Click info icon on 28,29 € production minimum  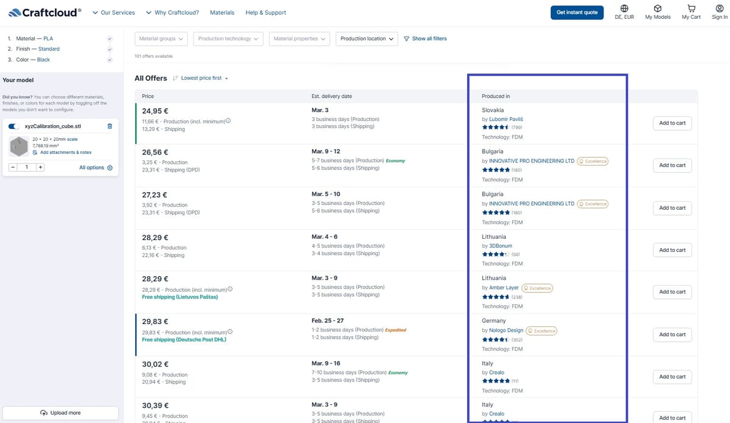pyautogui.click(x=230, y=289)
